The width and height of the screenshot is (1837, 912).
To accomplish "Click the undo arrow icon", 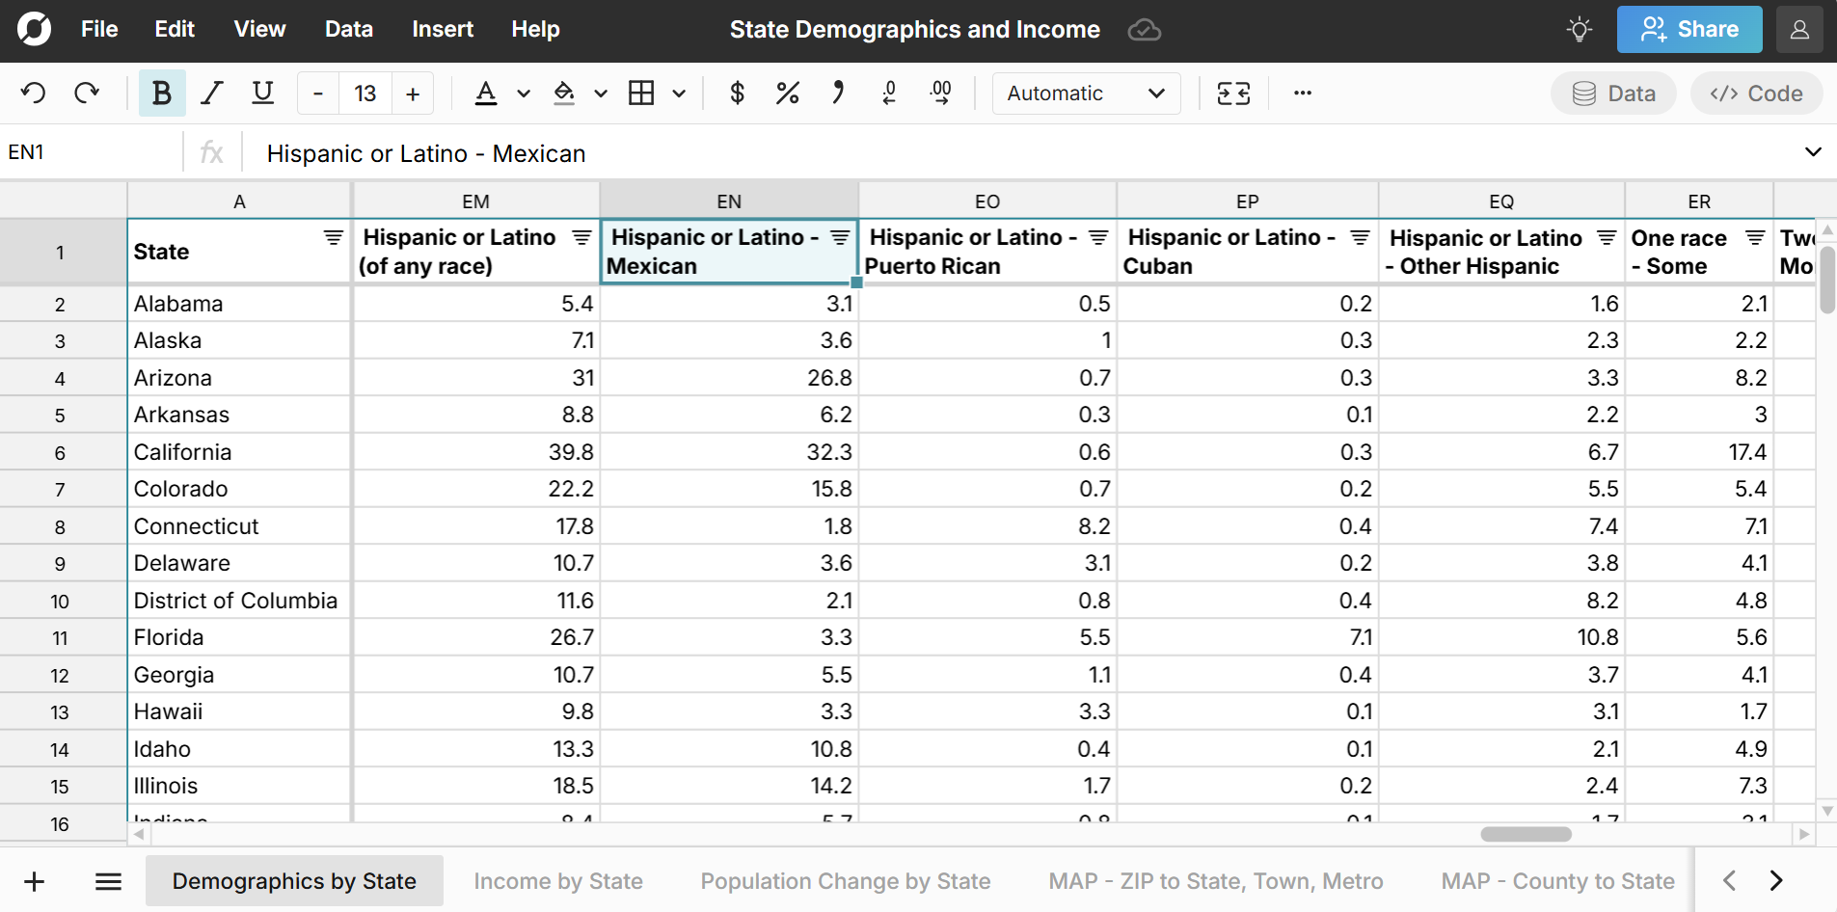I will click(x=34, y=94).
